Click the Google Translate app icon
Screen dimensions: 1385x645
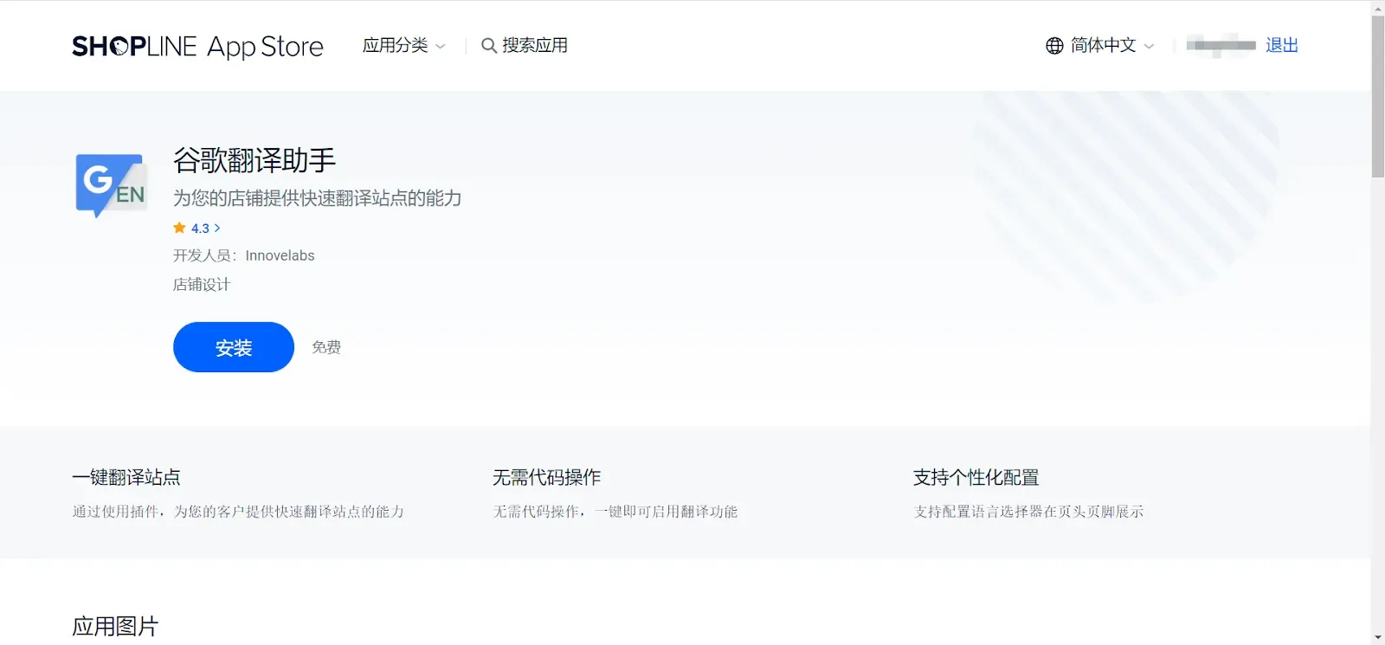pos(111,185)
